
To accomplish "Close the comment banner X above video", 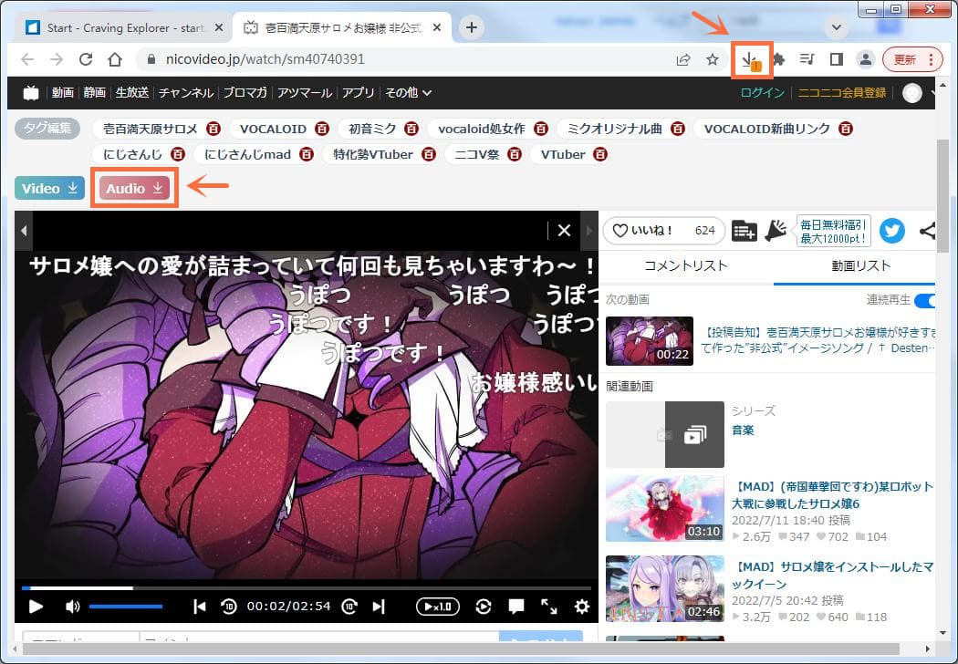I will coord(565,231).
